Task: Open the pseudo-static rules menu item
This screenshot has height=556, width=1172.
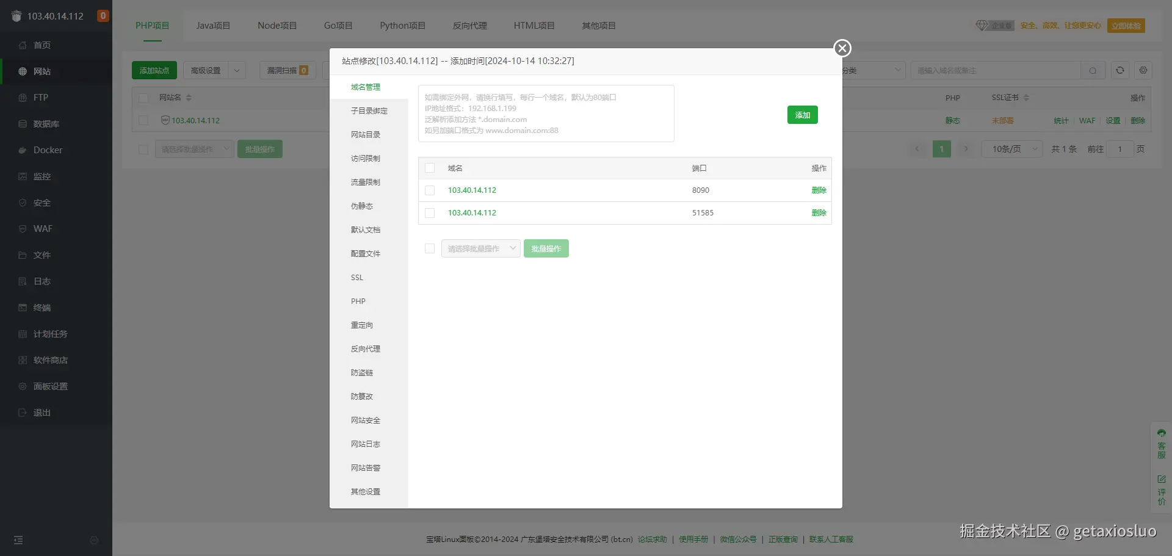Action: 369,206
